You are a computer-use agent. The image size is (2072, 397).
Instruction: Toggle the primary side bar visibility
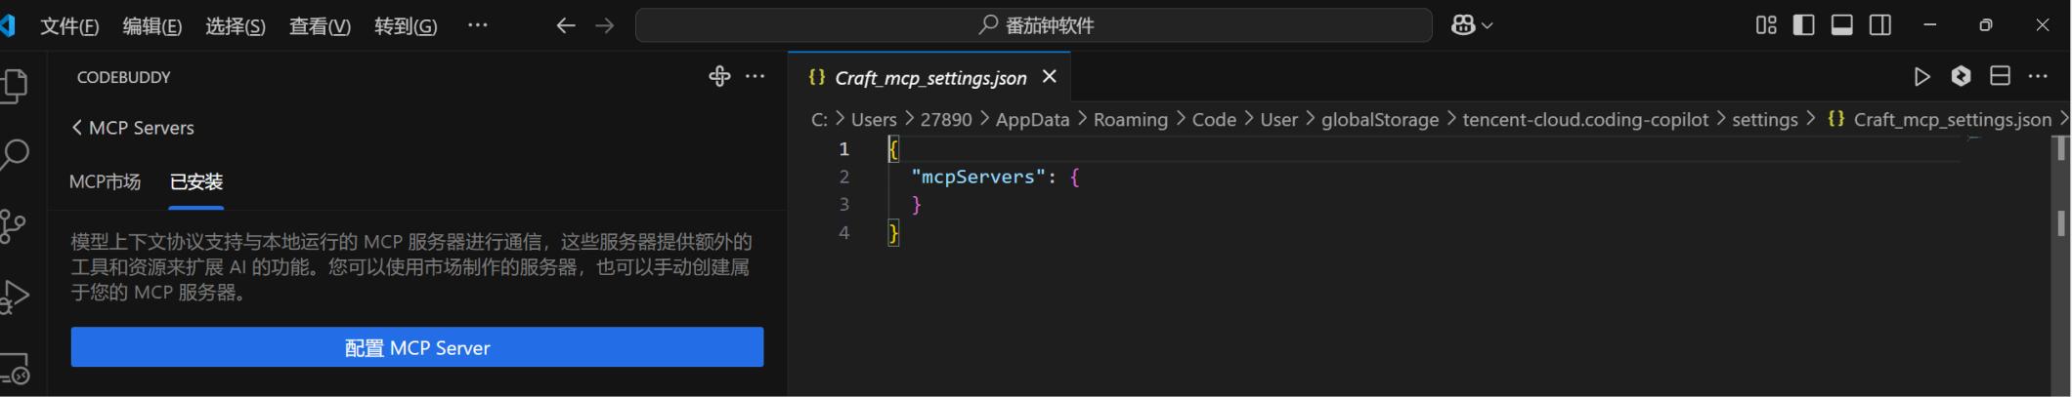click(1804, 25)
